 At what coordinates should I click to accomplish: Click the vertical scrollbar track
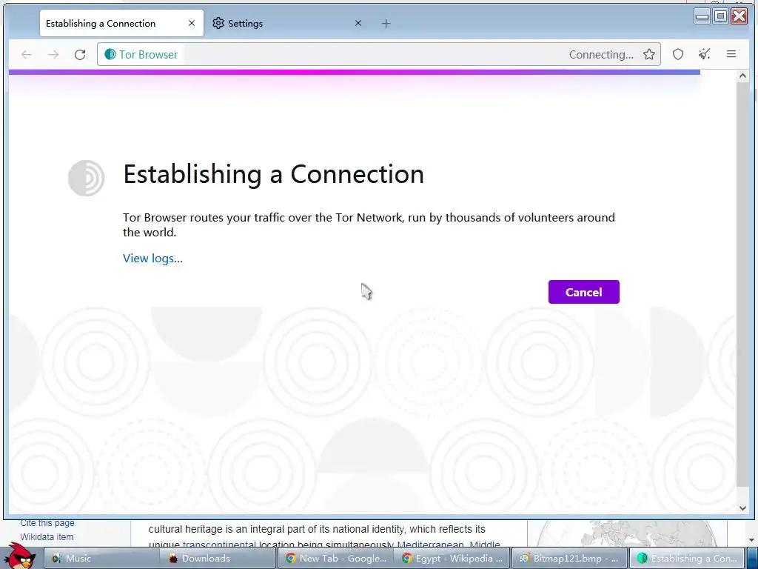(x=742, y=285)
